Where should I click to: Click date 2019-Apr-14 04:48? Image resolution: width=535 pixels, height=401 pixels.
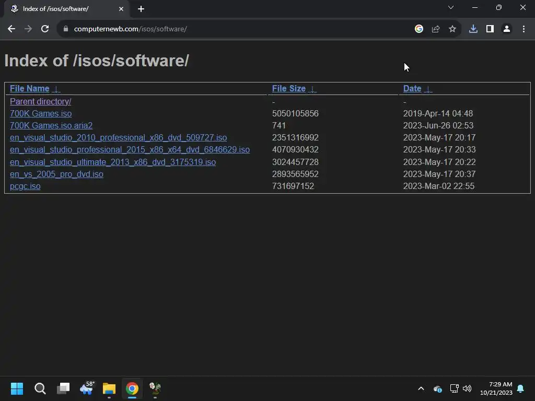point(438,113)
